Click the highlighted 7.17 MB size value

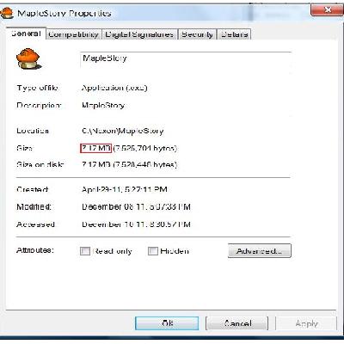click(x=95, y=148)
